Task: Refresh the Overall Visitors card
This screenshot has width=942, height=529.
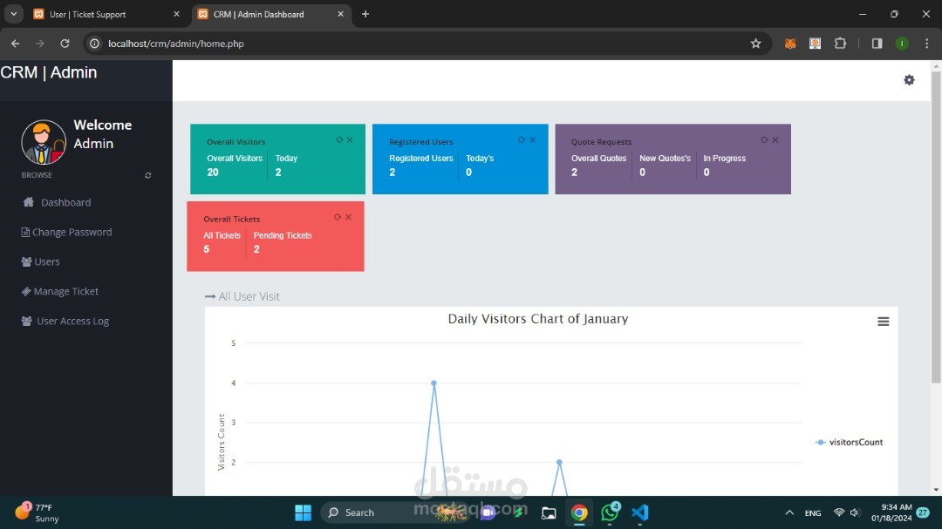Action: tap(338, 140)
